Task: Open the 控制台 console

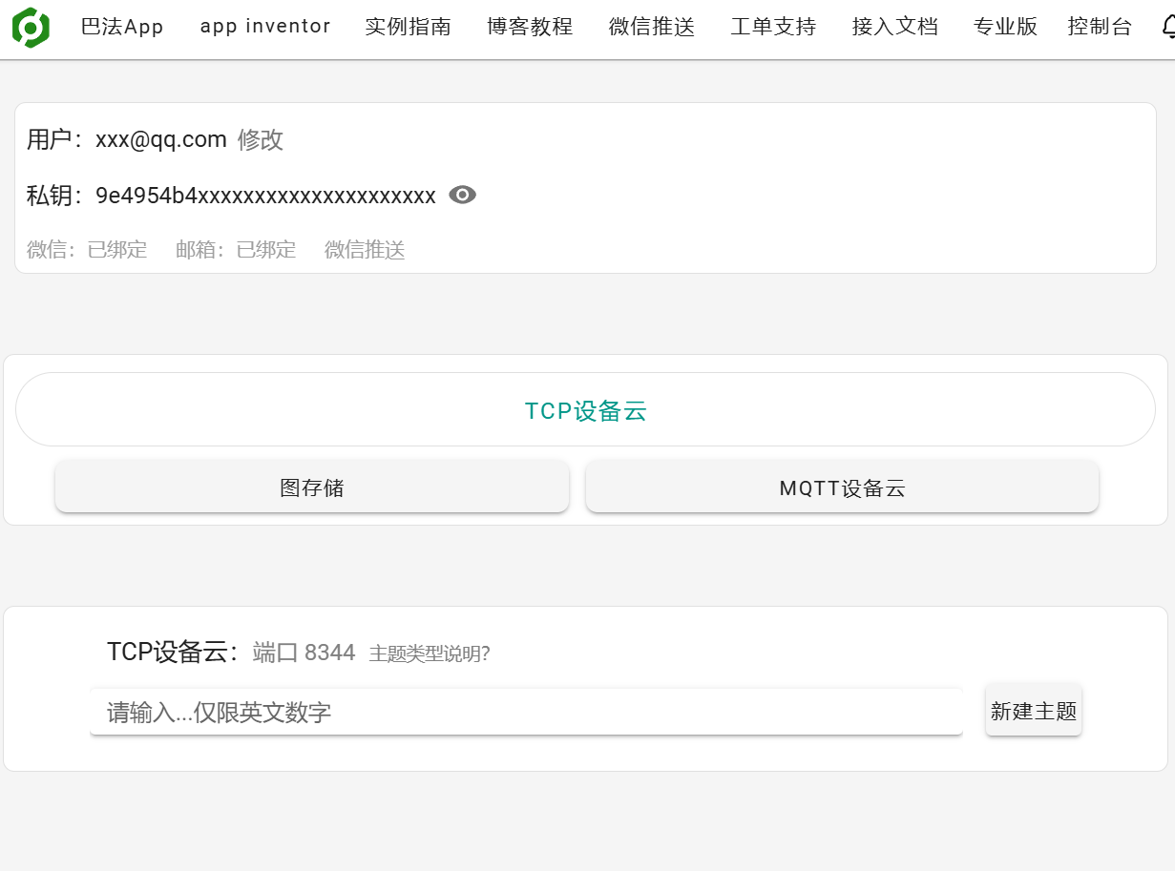Action: [1100, 27]
